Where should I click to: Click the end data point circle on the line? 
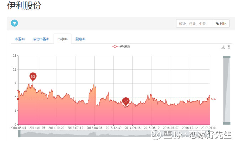tap(209, 97)
